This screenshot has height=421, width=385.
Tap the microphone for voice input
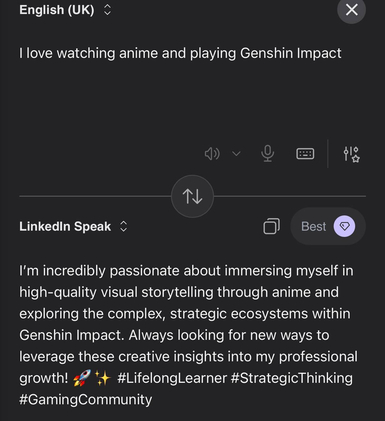point(268,154)
